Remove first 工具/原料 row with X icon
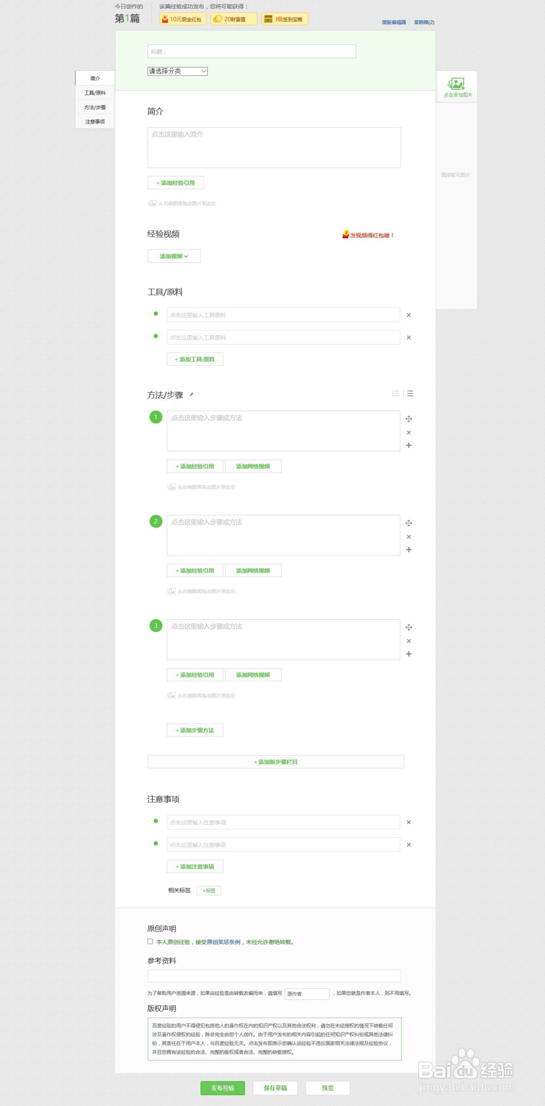 (409, 315)
